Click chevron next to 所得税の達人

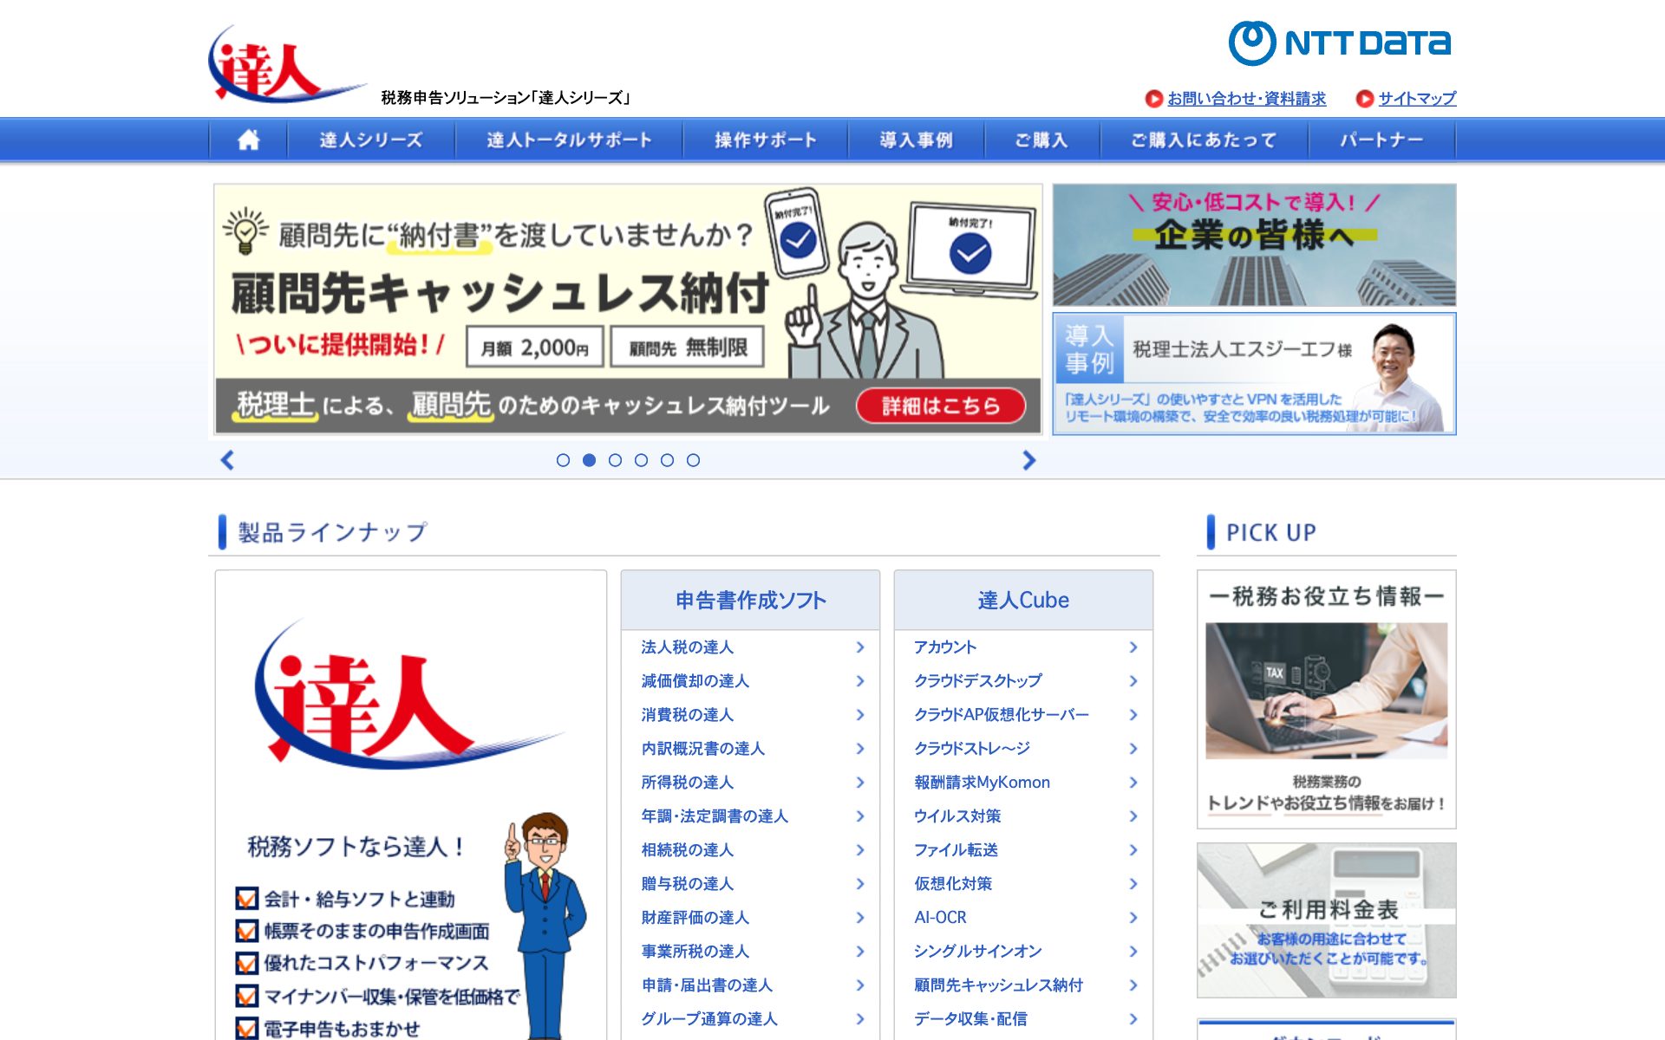[860, 783]
